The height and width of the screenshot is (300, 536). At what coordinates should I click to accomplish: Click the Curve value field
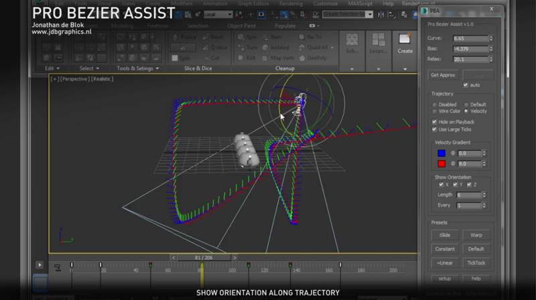[471, 38]
